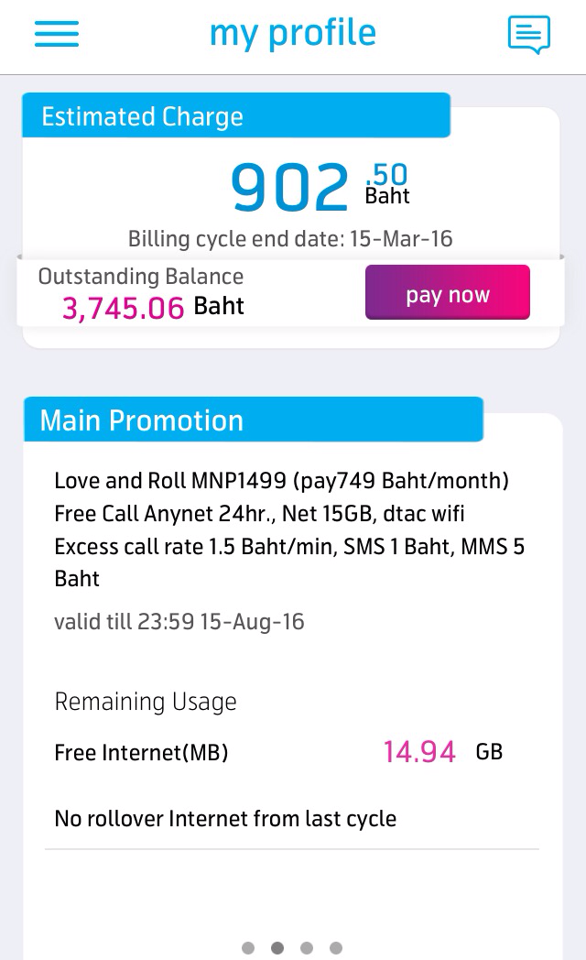Tap the Outstanding Balance label

[x=141, y=277]
